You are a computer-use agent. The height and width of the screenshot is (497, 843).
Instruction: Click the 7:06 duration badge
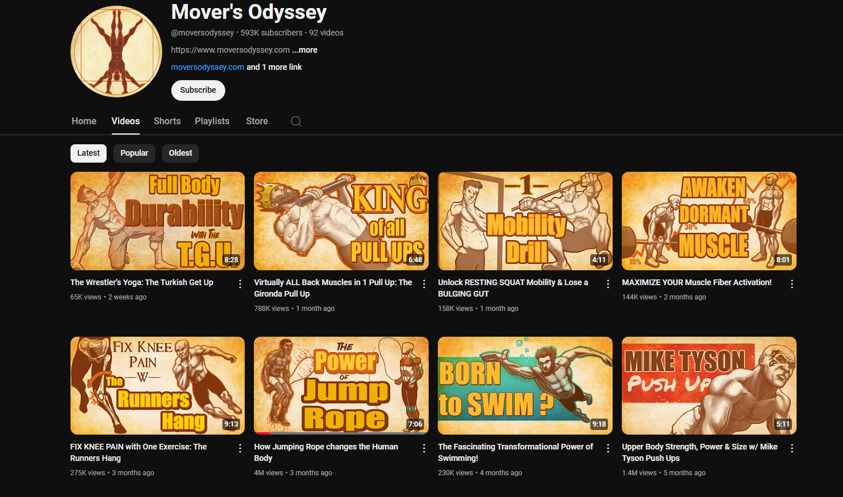point(415,424)
